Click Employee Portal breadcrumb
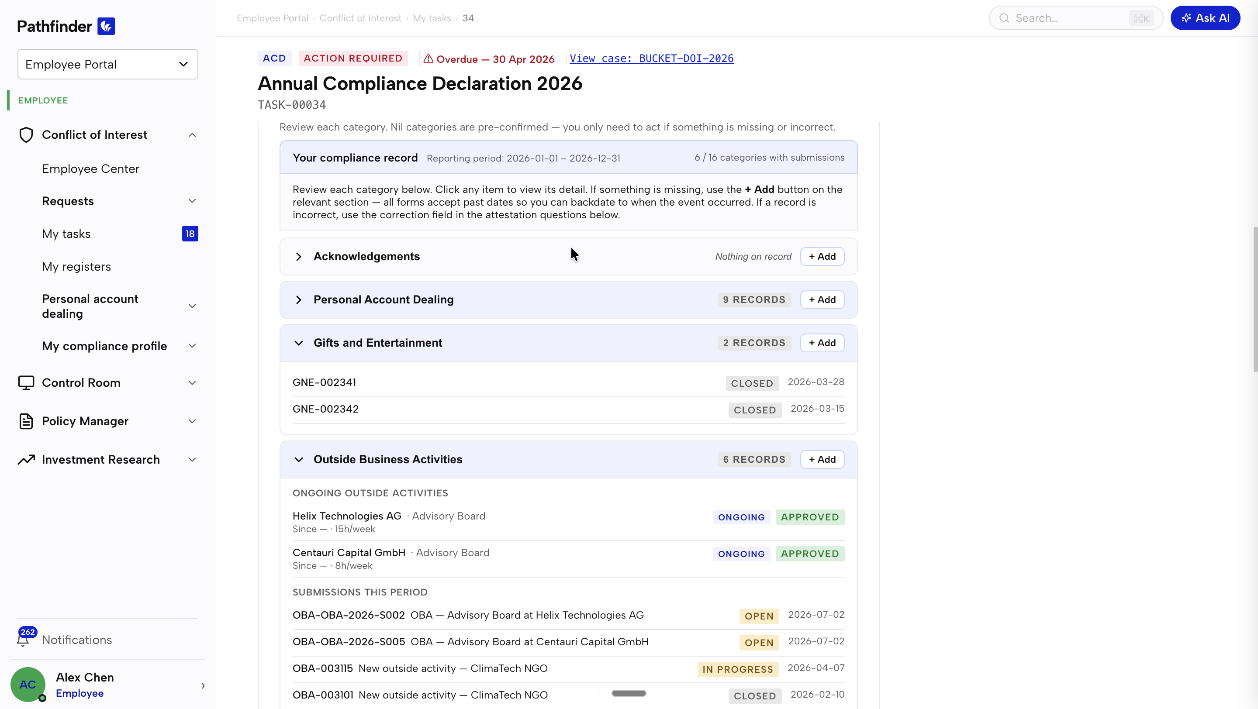This screenshot has height=709, width=1258. click(x=273, y=18)
